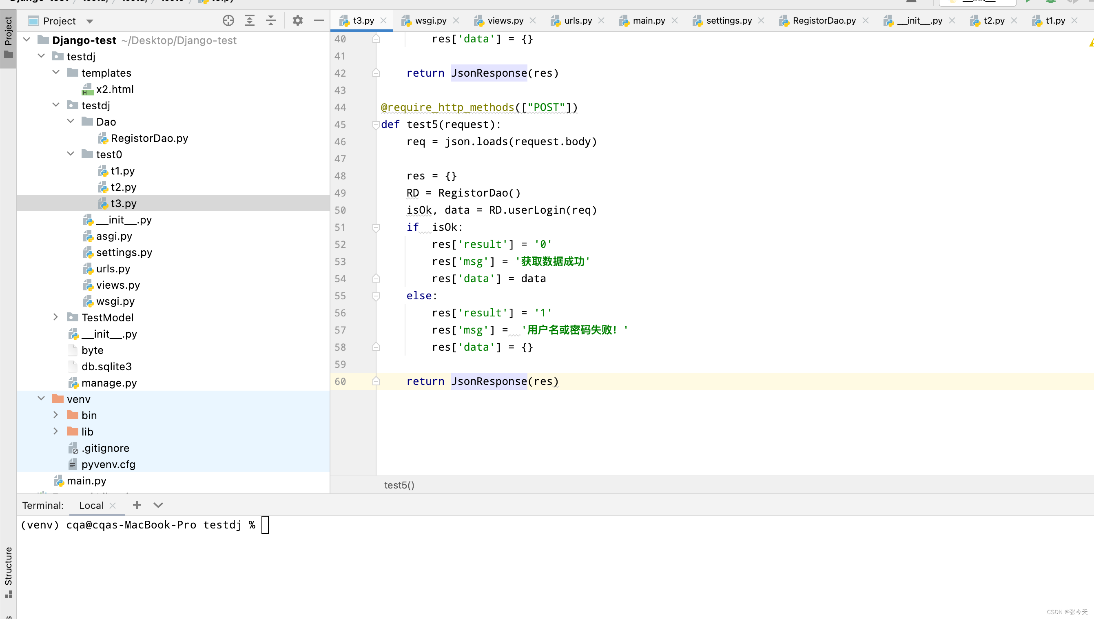Close the settings.py editor tab
The height and width of the screenshot is (619, 1094).
coord(761,20)
